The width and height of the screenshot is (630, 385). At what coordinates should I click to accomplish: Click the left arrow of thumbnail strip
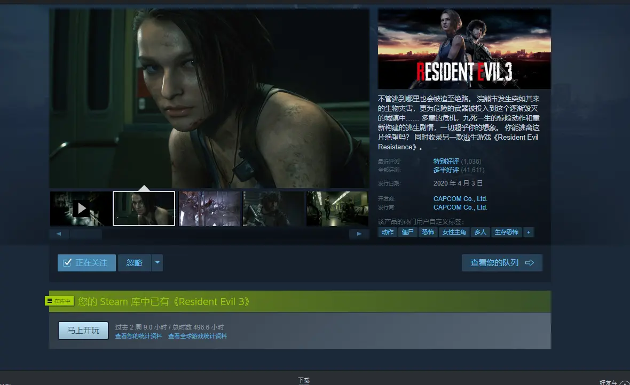tap(59, 234)
